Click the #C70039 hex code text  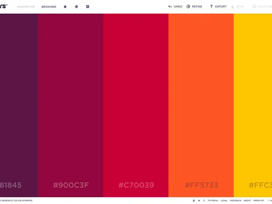136,185
